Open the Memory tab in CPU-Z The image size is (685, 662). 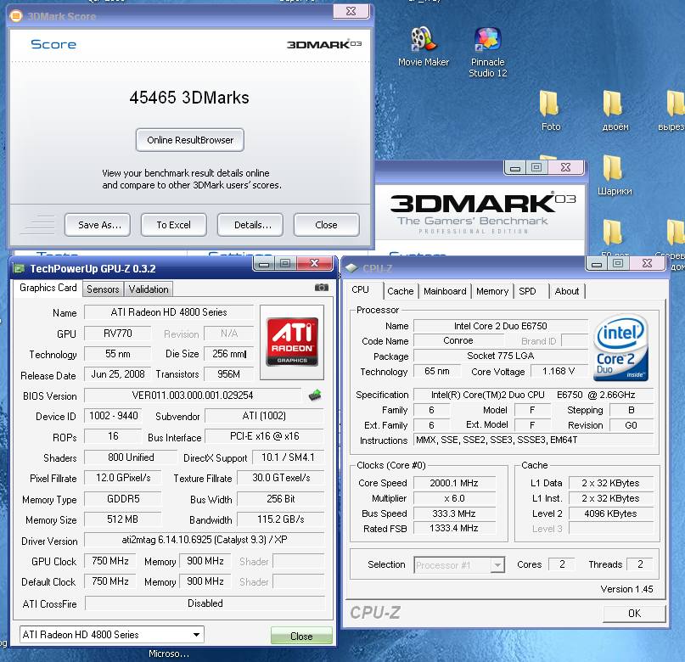click(492, 291)
